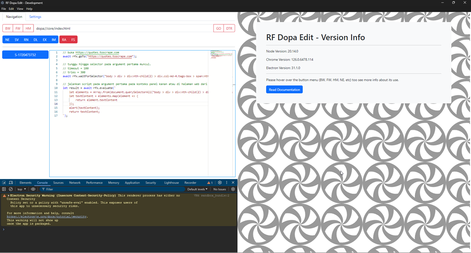Viewport: 471px width, 253px height.
Task: Click the IM toolbar button
Action: 54,40
